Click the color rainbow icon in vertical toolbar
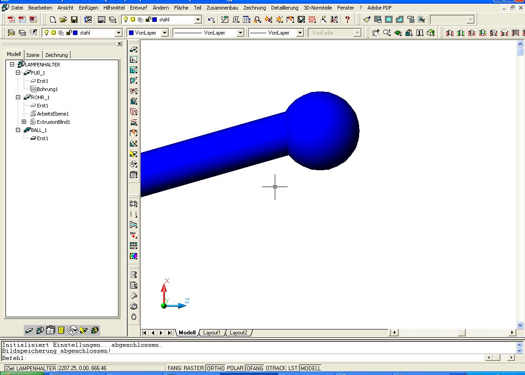The height and width of the screenshot is (375, 525). tap(134, 256)
